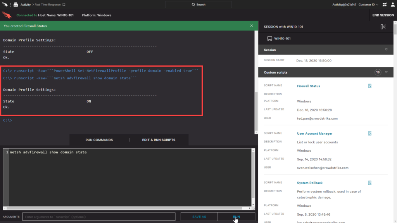Screen dimensions: 397x223
Task: Run the script with the Run button
Action: point(236,217)
